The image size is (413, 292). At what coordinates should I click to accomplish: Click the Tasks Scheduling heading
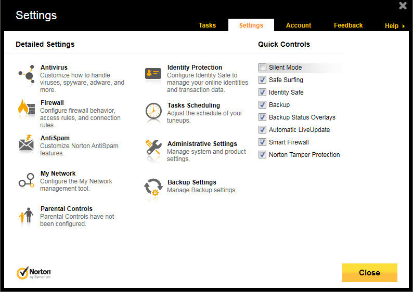click(x=193, y=105)
